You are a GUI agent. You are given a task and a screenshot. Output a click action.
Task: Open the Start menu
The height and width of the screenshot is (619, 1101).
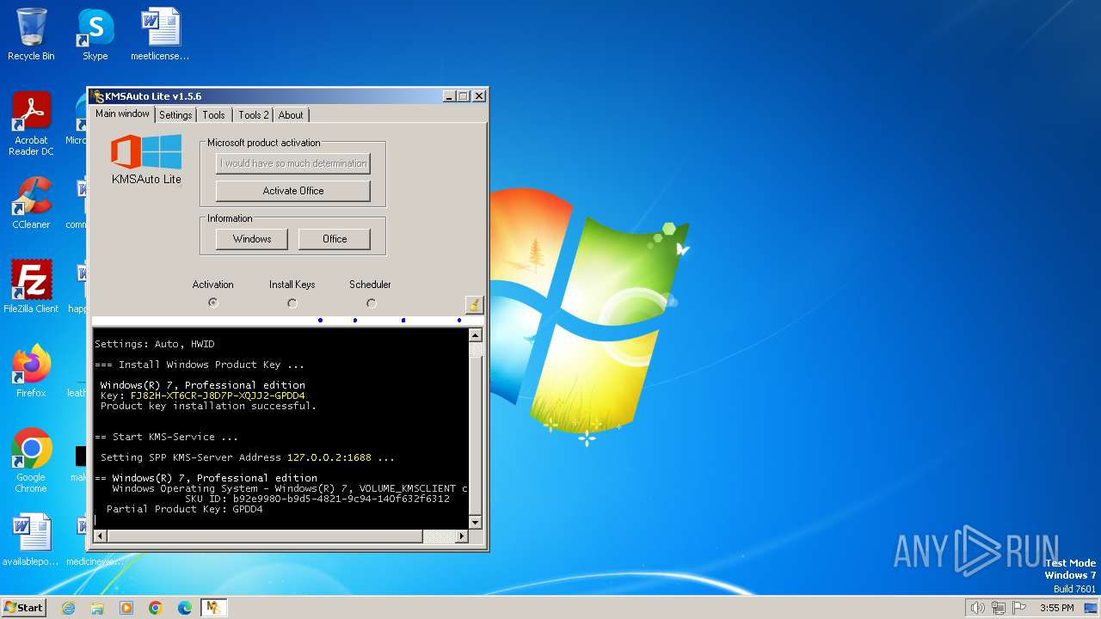click(24, 608)
